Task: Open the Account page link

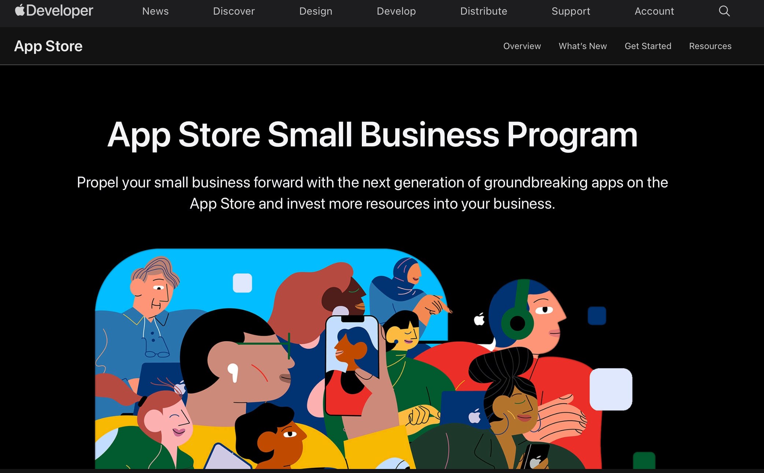Action: (654, 11)
